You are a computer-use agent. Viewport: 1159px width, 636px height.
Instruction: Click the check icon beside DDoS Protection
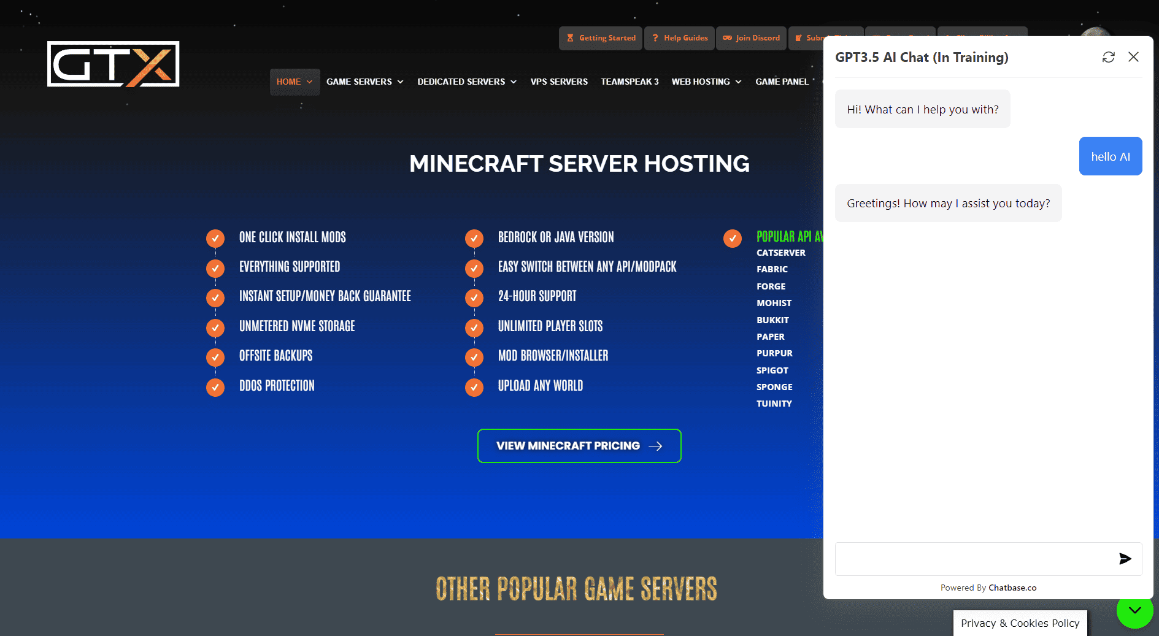[x=215, y=387]
